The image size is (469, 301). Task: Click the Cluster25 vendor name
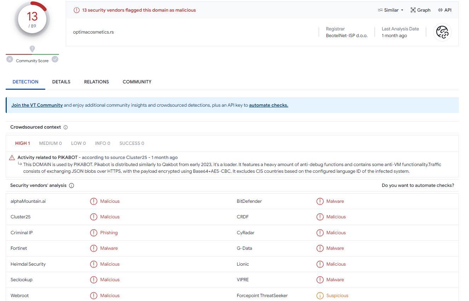coord(21,217)
